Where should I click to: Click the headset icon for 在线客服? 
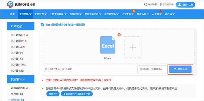pos(146,4)
